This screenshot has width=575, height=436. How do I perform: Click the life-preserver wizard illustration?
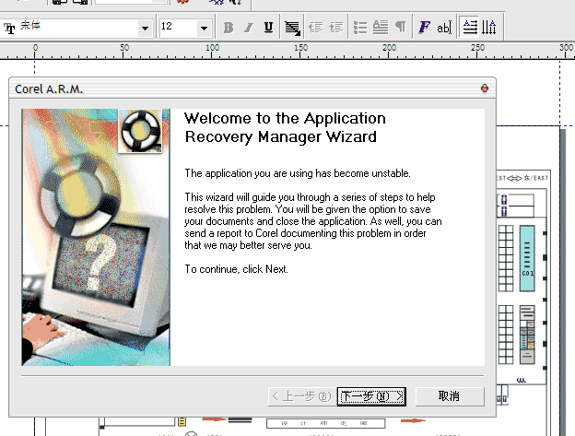pyautogui.click(x=96, y=237)
